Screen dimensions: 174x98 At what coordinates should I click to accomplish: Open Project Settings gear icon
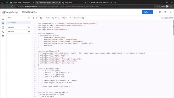click(x=3, y=36)
